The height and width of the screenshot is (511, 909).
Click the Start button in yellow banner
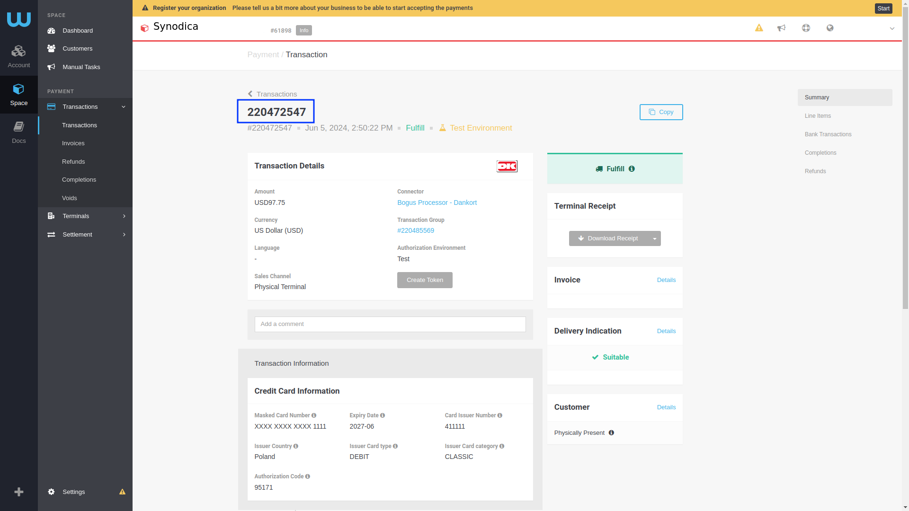(x=883, y=9)
